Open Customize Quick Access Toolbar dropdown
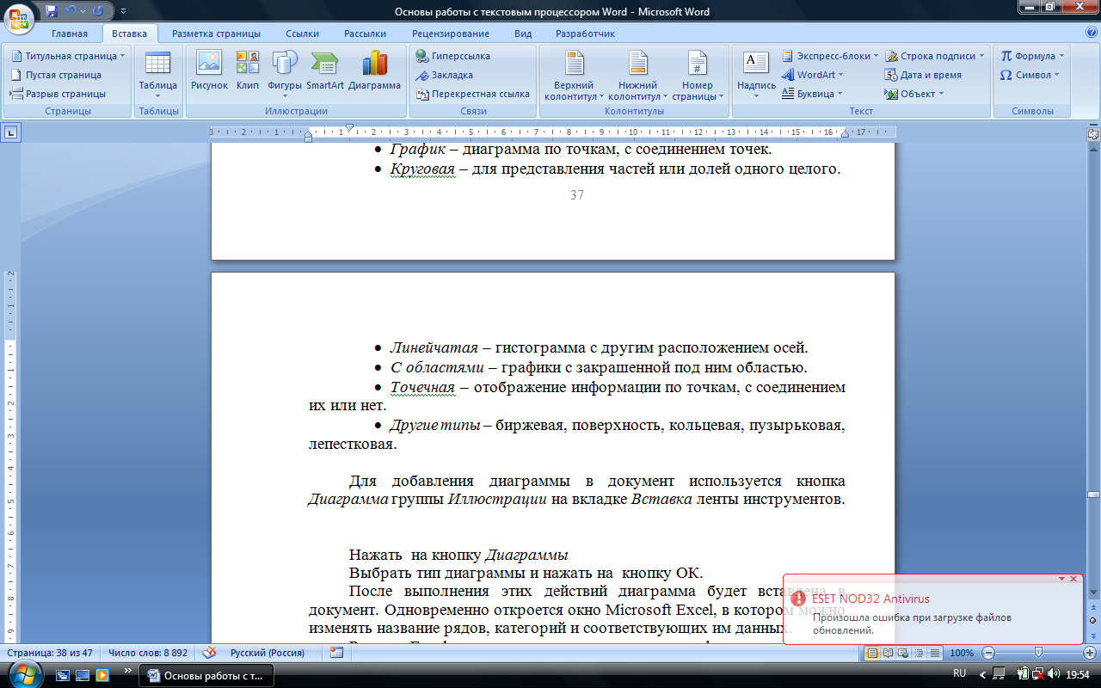The height and width of the screenshot is (688, 1101). (122, 12)
